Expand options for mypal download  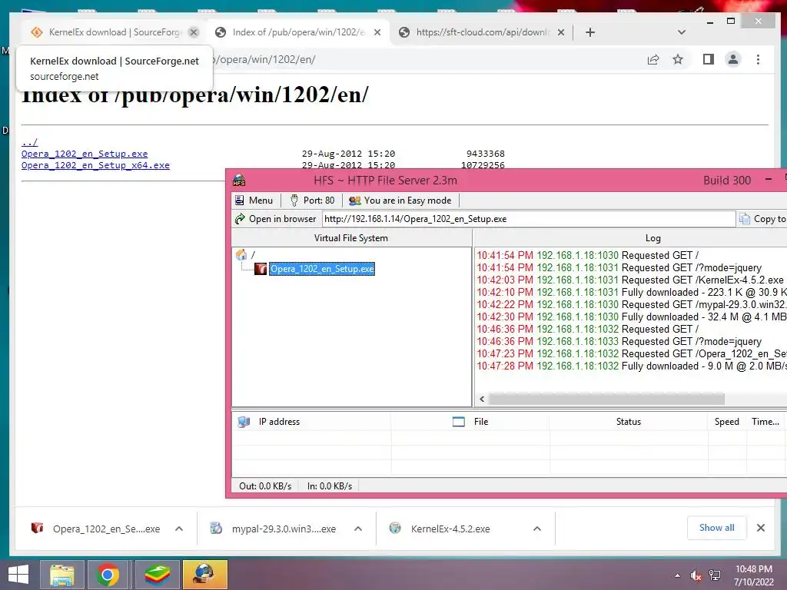point(358,529)
